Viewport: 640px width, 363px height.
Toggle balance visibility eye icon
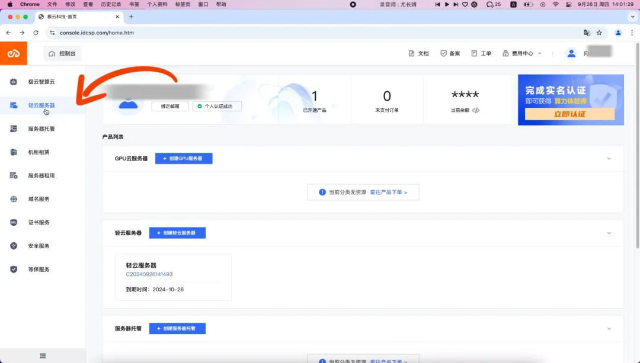(476, 111)
